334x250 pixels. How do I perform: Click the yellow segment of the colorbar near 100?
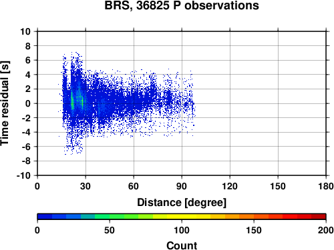(x=182, y=217)
